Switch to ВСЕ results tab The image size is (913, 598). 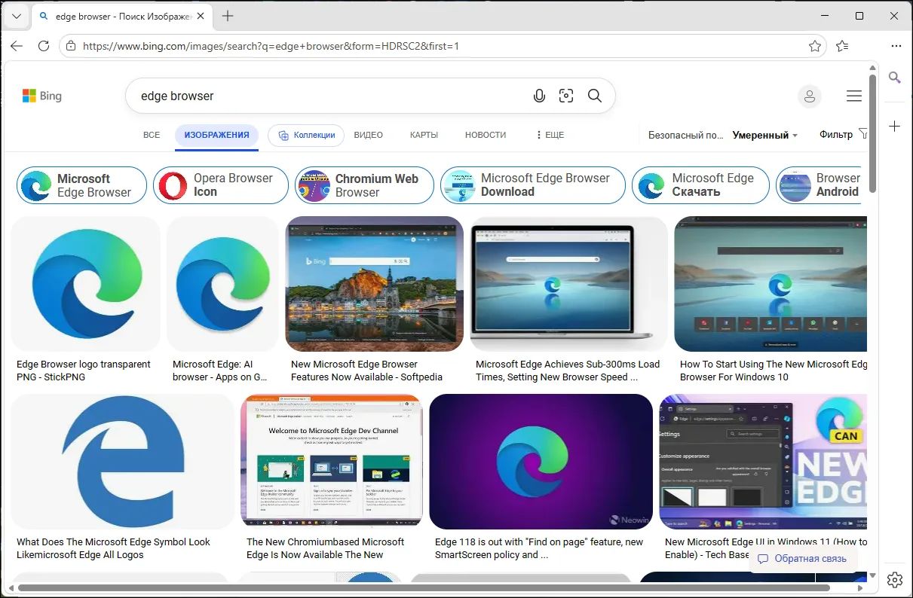[x=152, y=135]
